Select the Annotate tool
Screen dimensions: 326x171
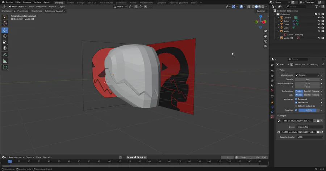point(5,55)
